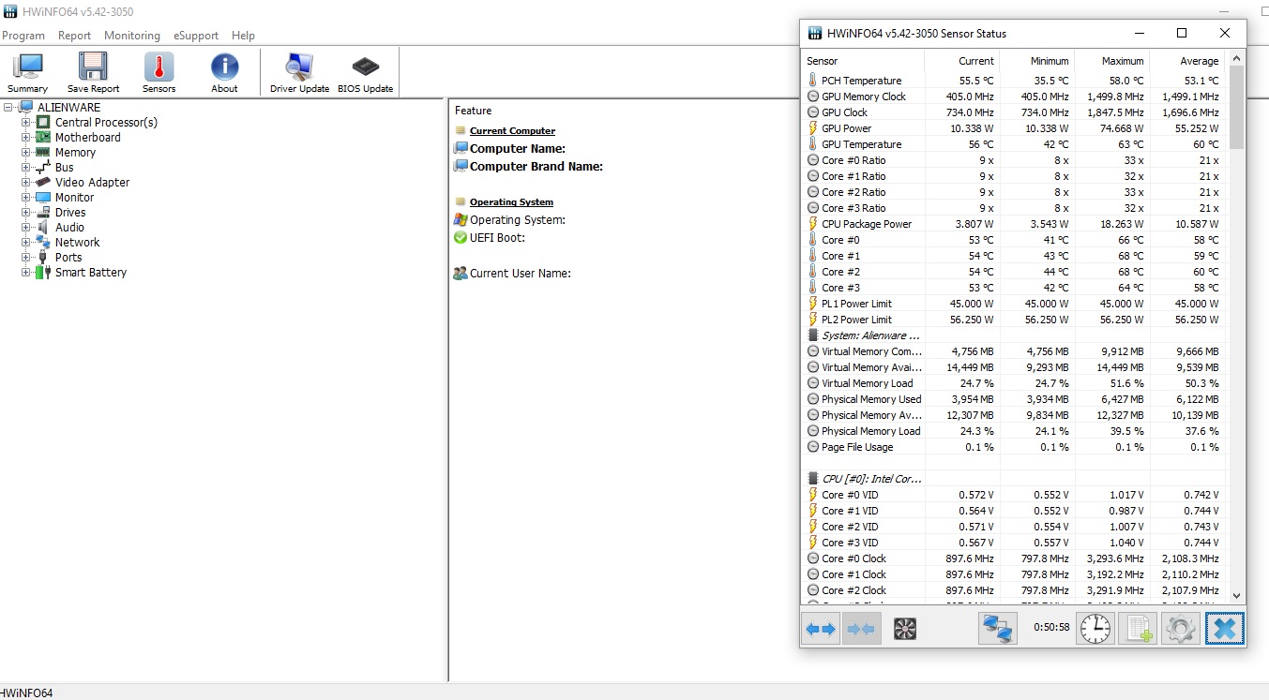Screen dimensions: 1269x700
Task: Click the Core #0 VID lightning icon
Action: (x=812, y=495)
